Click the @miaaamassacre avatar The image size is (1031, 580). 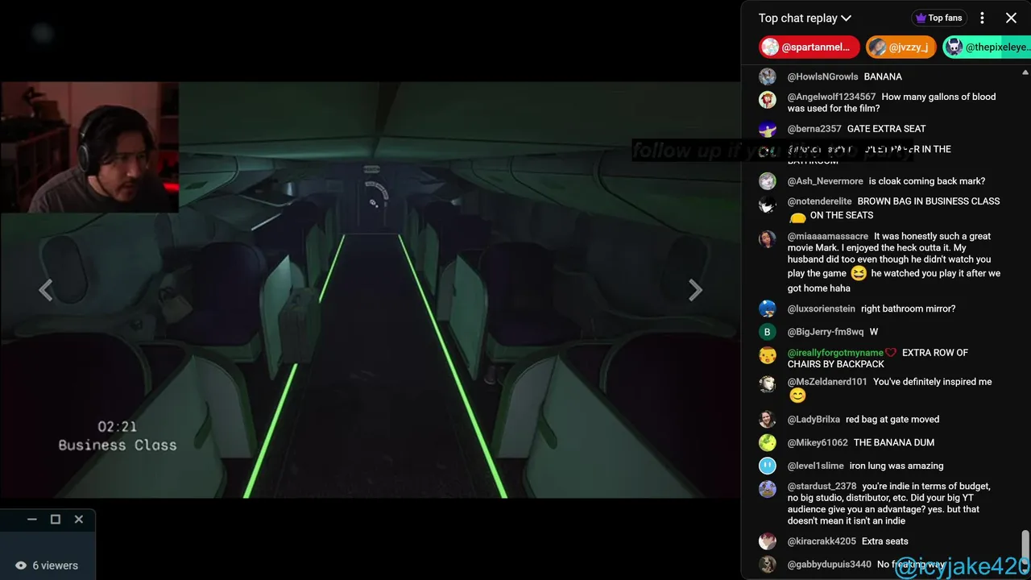768,239
